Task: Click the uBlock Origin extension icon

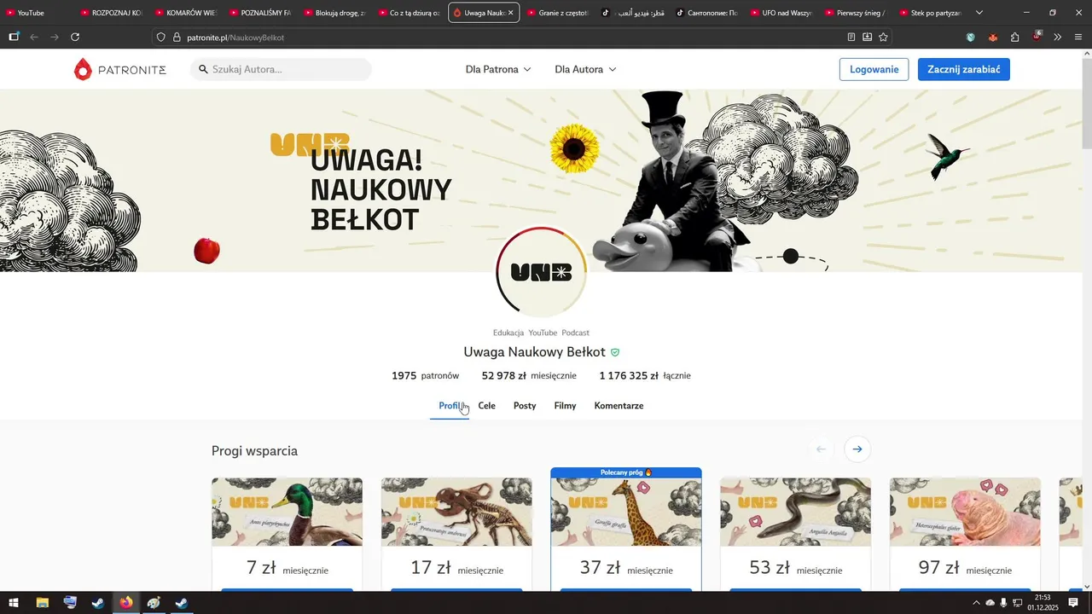Action: pos(1037,37)
